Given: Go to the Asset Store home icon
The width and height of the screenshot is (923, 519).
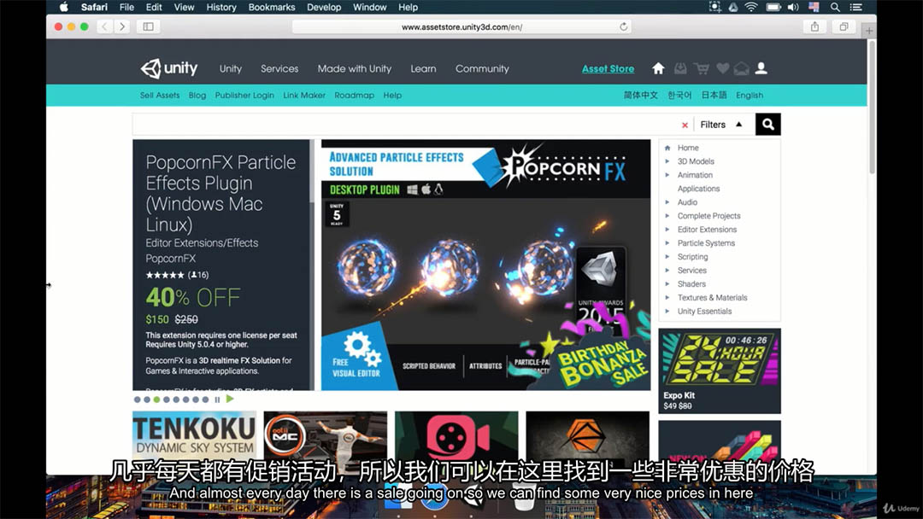Looking at the screenshot, I should [658, 68].
